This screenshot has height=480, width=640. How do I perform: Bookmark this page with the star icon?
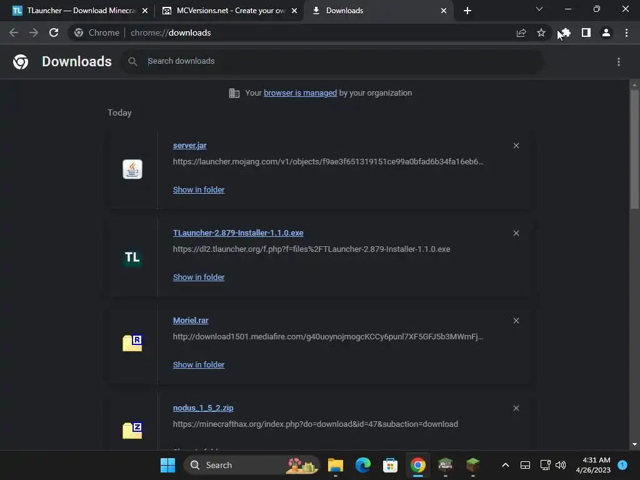tap(541, 32)
